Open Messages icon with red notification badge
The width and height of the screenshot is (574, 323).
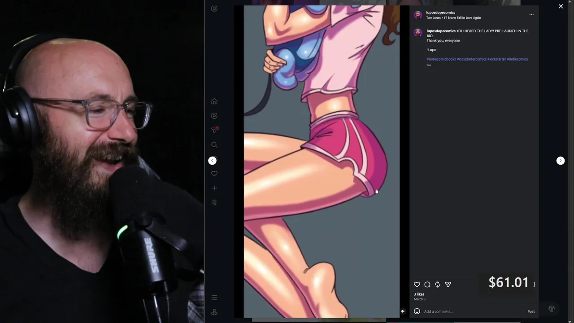pyautogui.click(x=215, y=130)
